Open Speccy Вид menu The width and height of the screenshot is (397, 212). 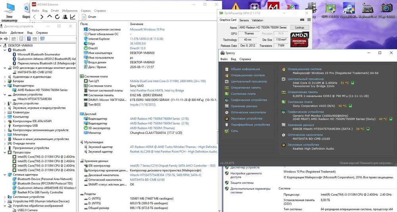click(x=233, y=59)
